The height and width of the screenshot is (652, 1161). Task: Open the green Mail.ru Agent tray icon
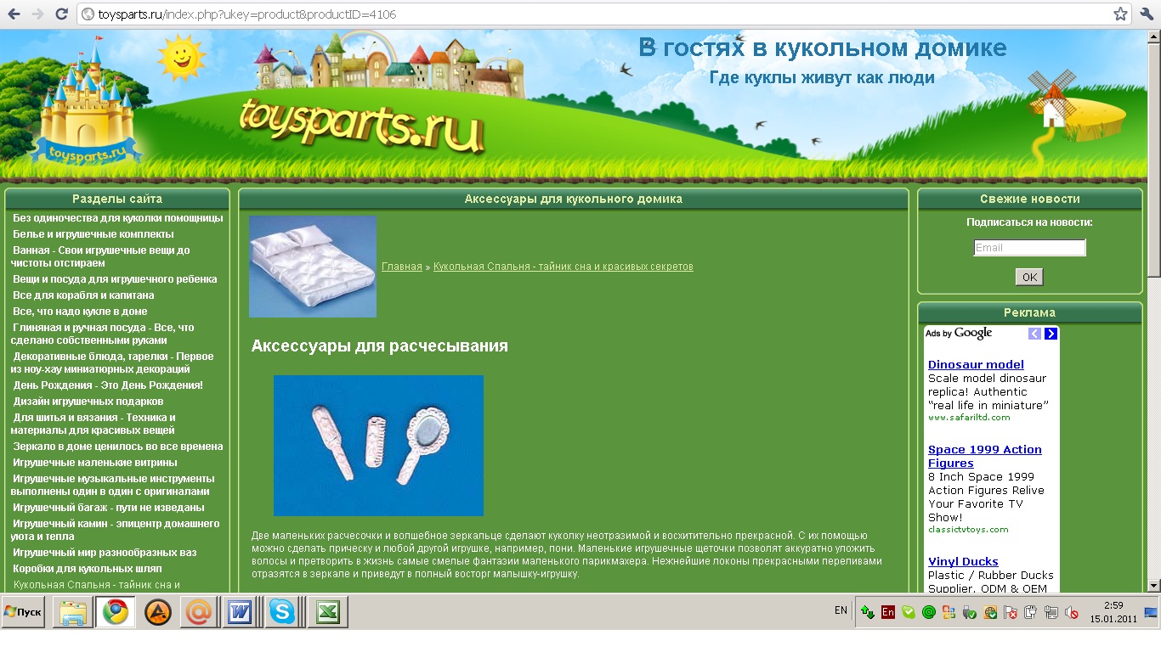929,612
